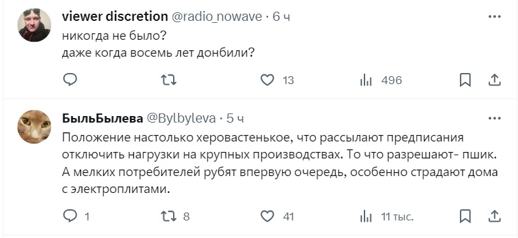The height and width of the screenshot is (238, 518).
Task: Bookmark the БыльБылева tweet
Action: pos(465,216)
